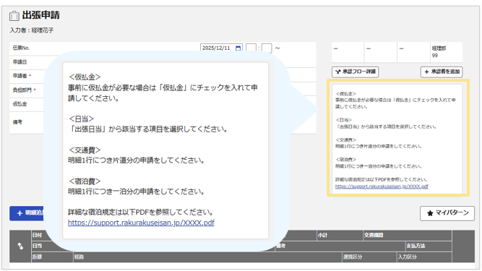The image size is (482, 271).
Task: Click the <宿泊費> heading in callout
Action: [85, 181]
